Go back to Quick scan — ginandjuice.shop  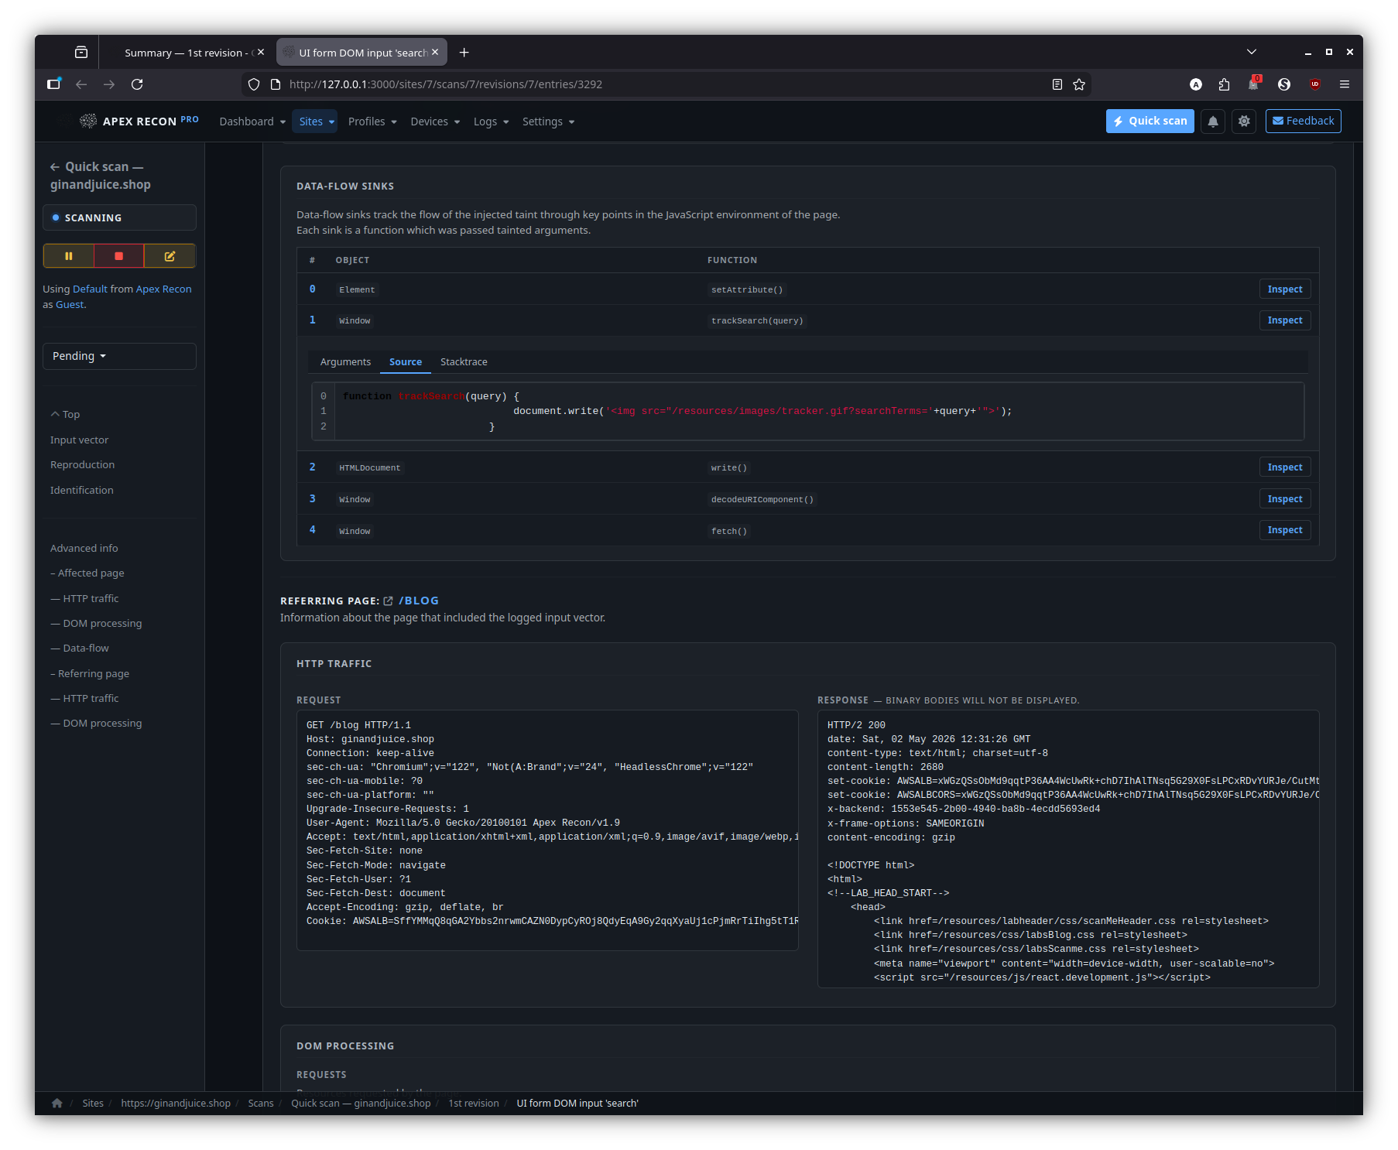(x=101, y=176)
